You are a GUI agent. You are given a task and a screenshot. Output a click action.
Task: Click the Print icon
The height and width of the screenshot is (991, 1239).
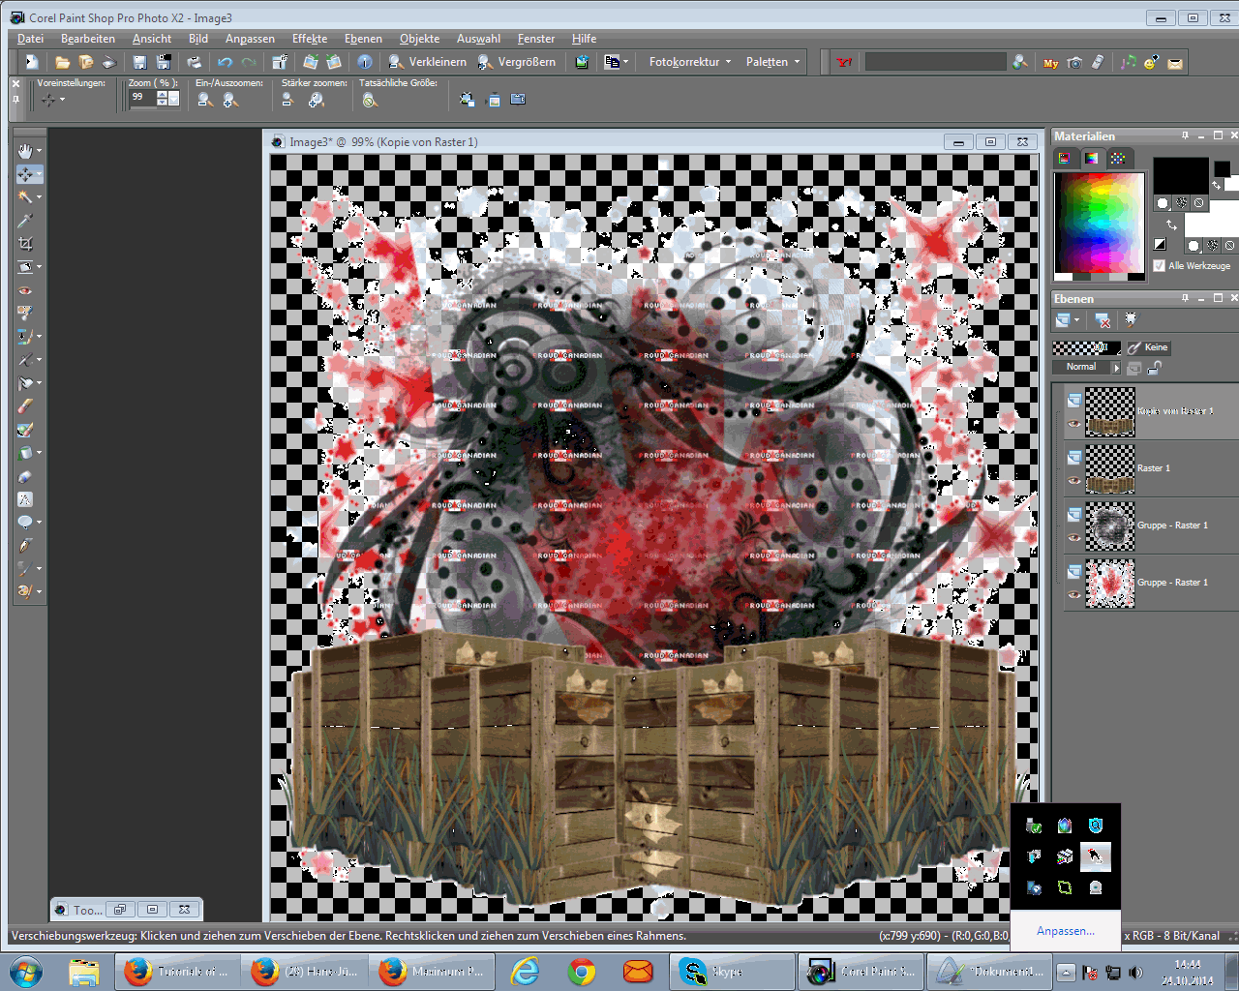194,62
